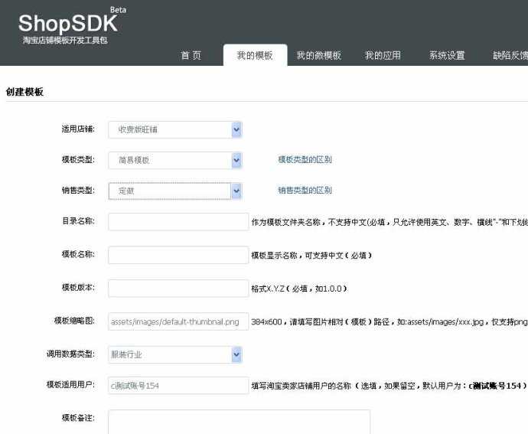
Task: Focus the 目录名称 input field
Action: coord(178,222)
